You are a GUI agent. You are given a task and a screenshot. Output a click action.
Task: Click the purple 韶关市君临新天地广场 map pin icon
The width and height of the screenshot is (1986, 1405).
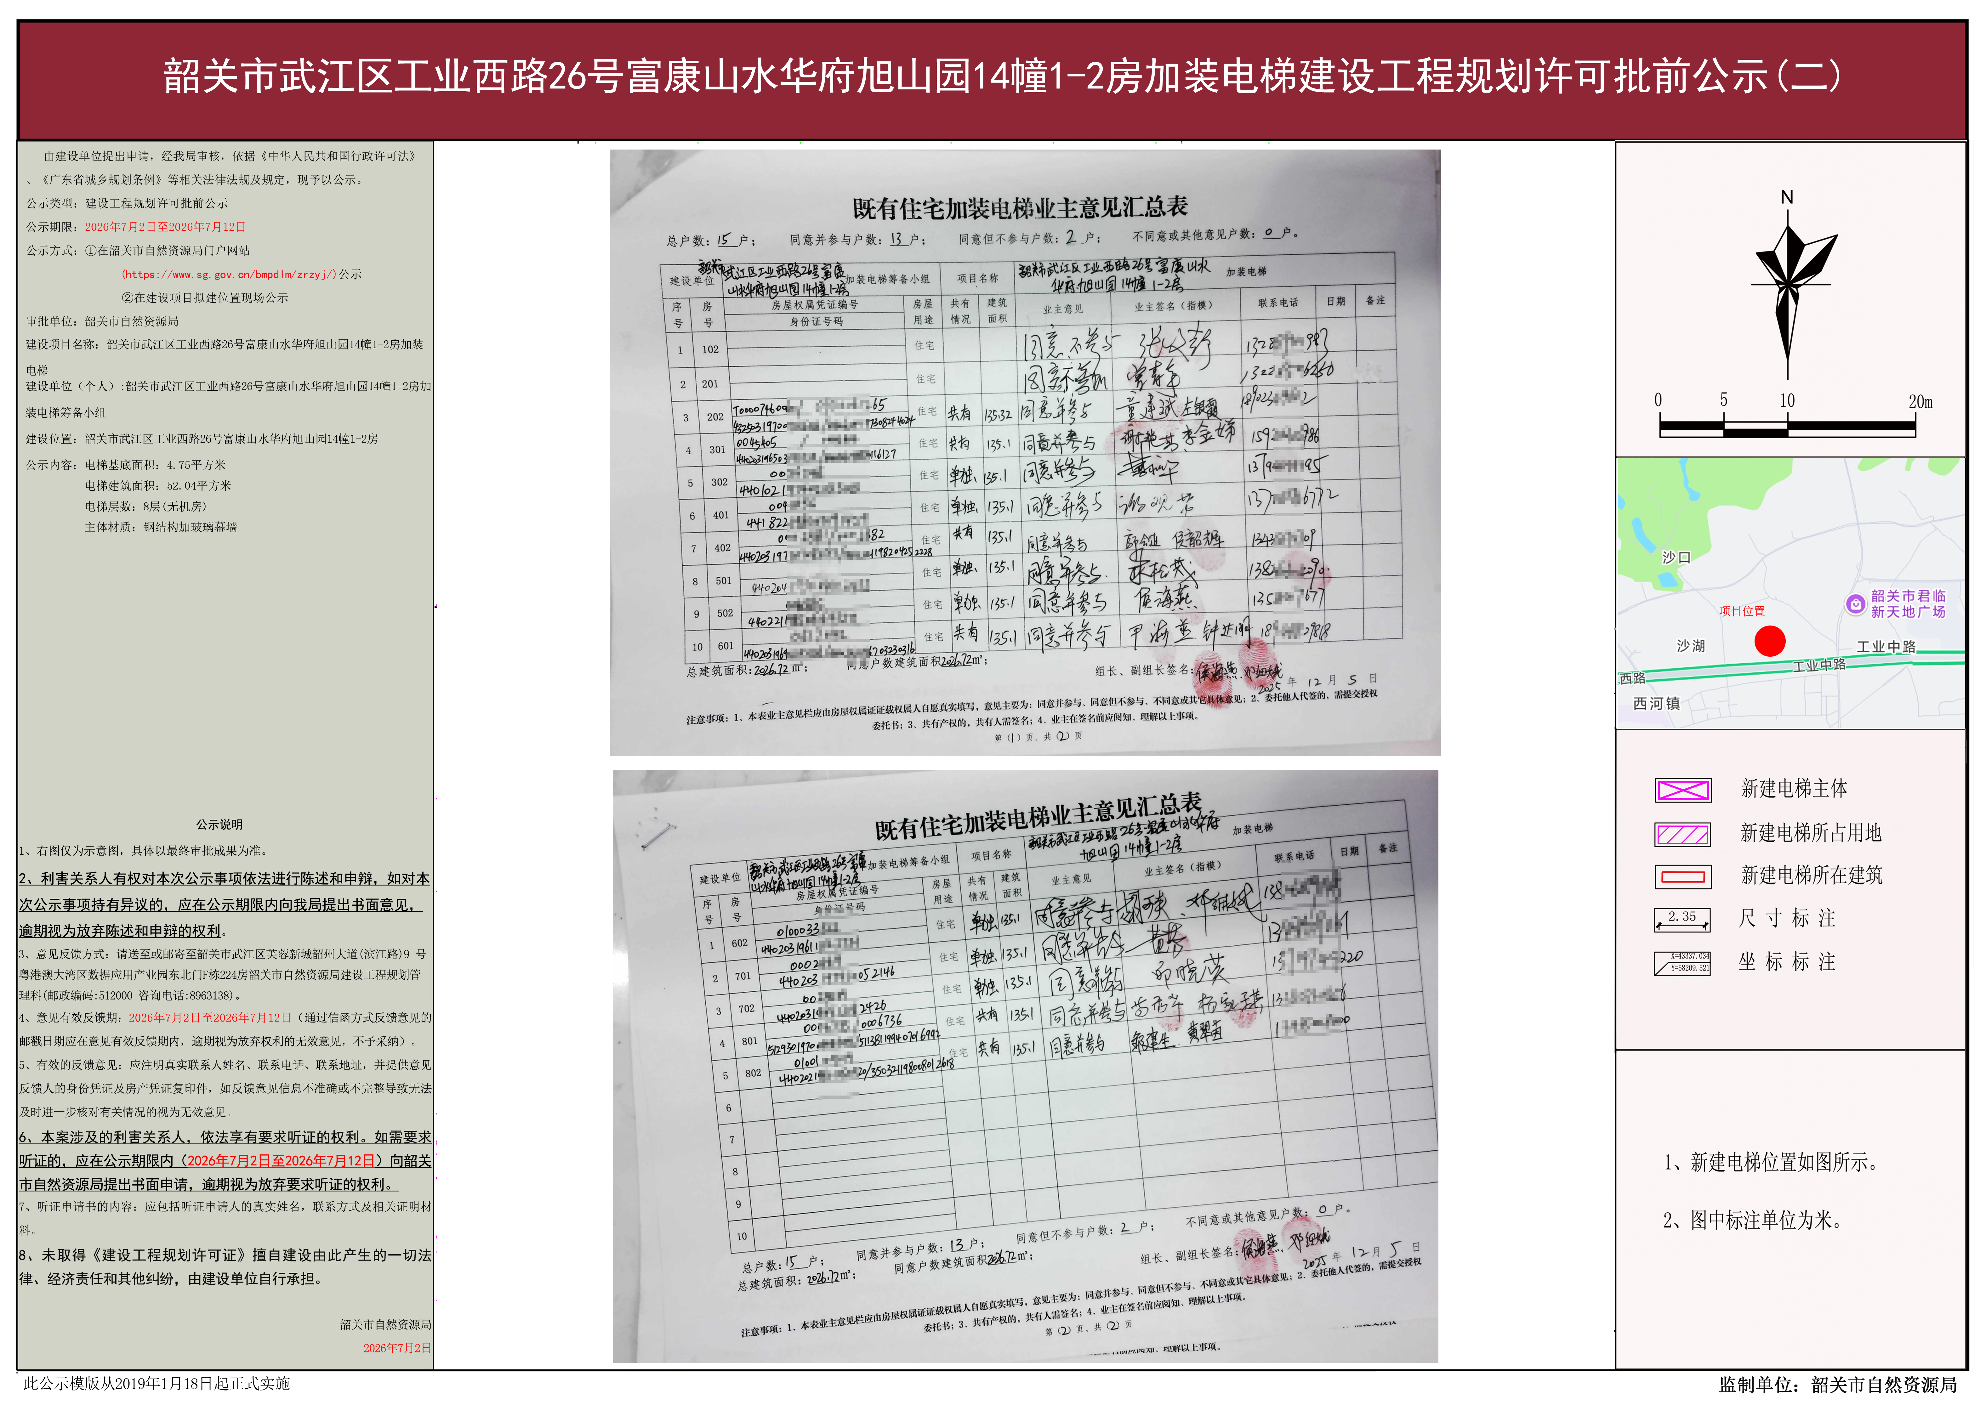1855,604
